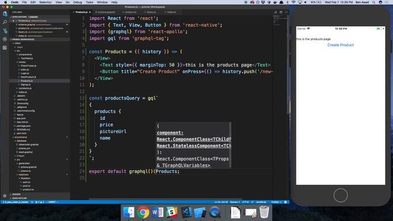Open the Debug view in activity bar

point(5,39)
